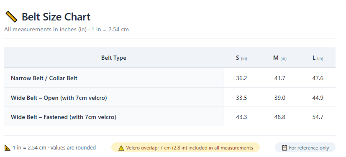The image size is (346, 157).
Task: Select the Narrow Belt / Collar Belt row label
Action: [44, 78]
